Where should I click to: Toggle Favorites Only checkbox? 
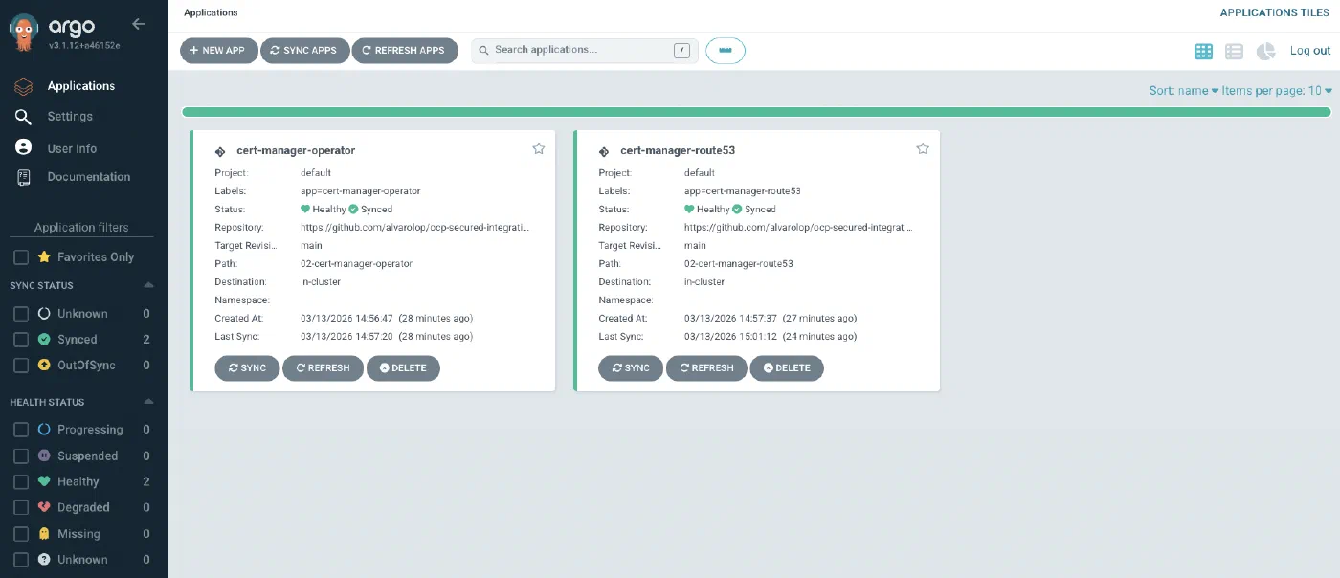21,257
